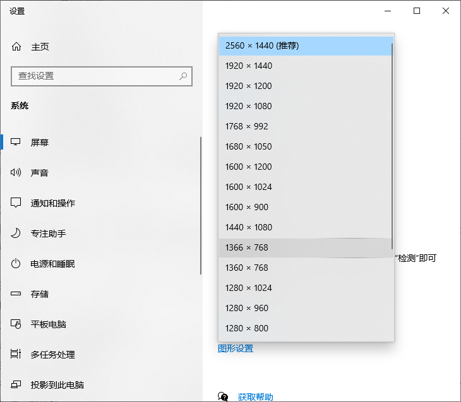This screenshot has height=402, width=461.
Task: Open 平板电脑 settings page
Action: click(x=101, y=324)
